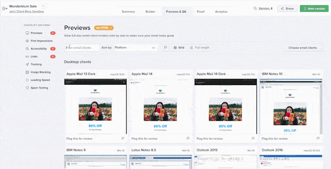The width and height of the screenshot is (331, 169).
Task: Open the IBM Notes 10 preview thumbnail
Action: coord(291,107)
